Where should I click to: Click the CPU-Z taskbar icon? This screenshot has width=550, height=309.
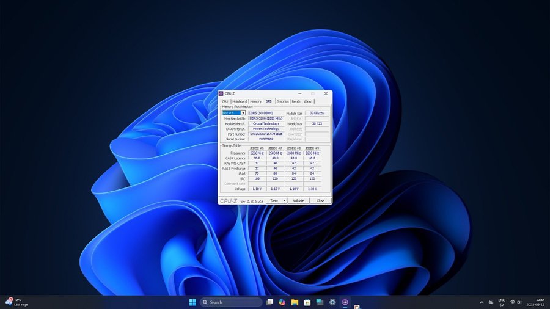(345, 302)
